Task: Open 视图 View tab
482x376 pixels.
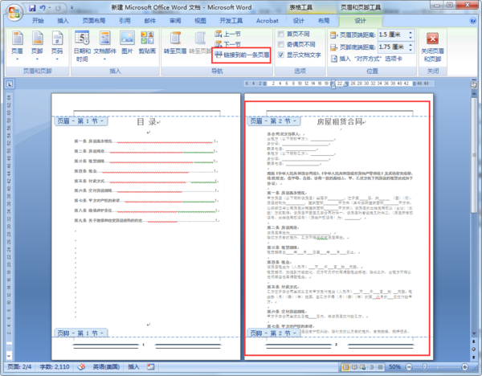Action: click(200, 21)
